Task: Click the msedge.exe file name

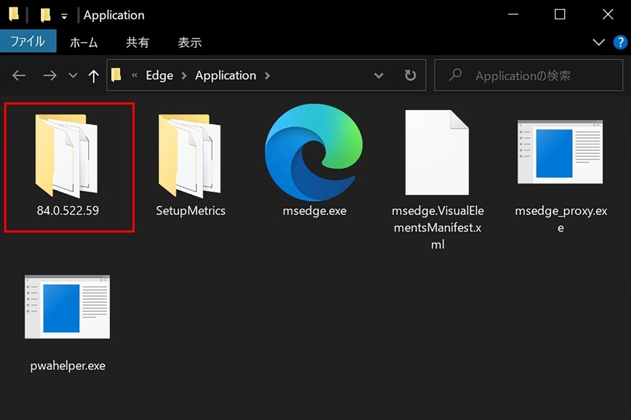Action: [x=314, y=211]
